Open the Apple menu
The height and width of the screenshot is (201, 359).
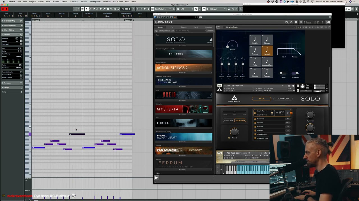click(3, 2)
